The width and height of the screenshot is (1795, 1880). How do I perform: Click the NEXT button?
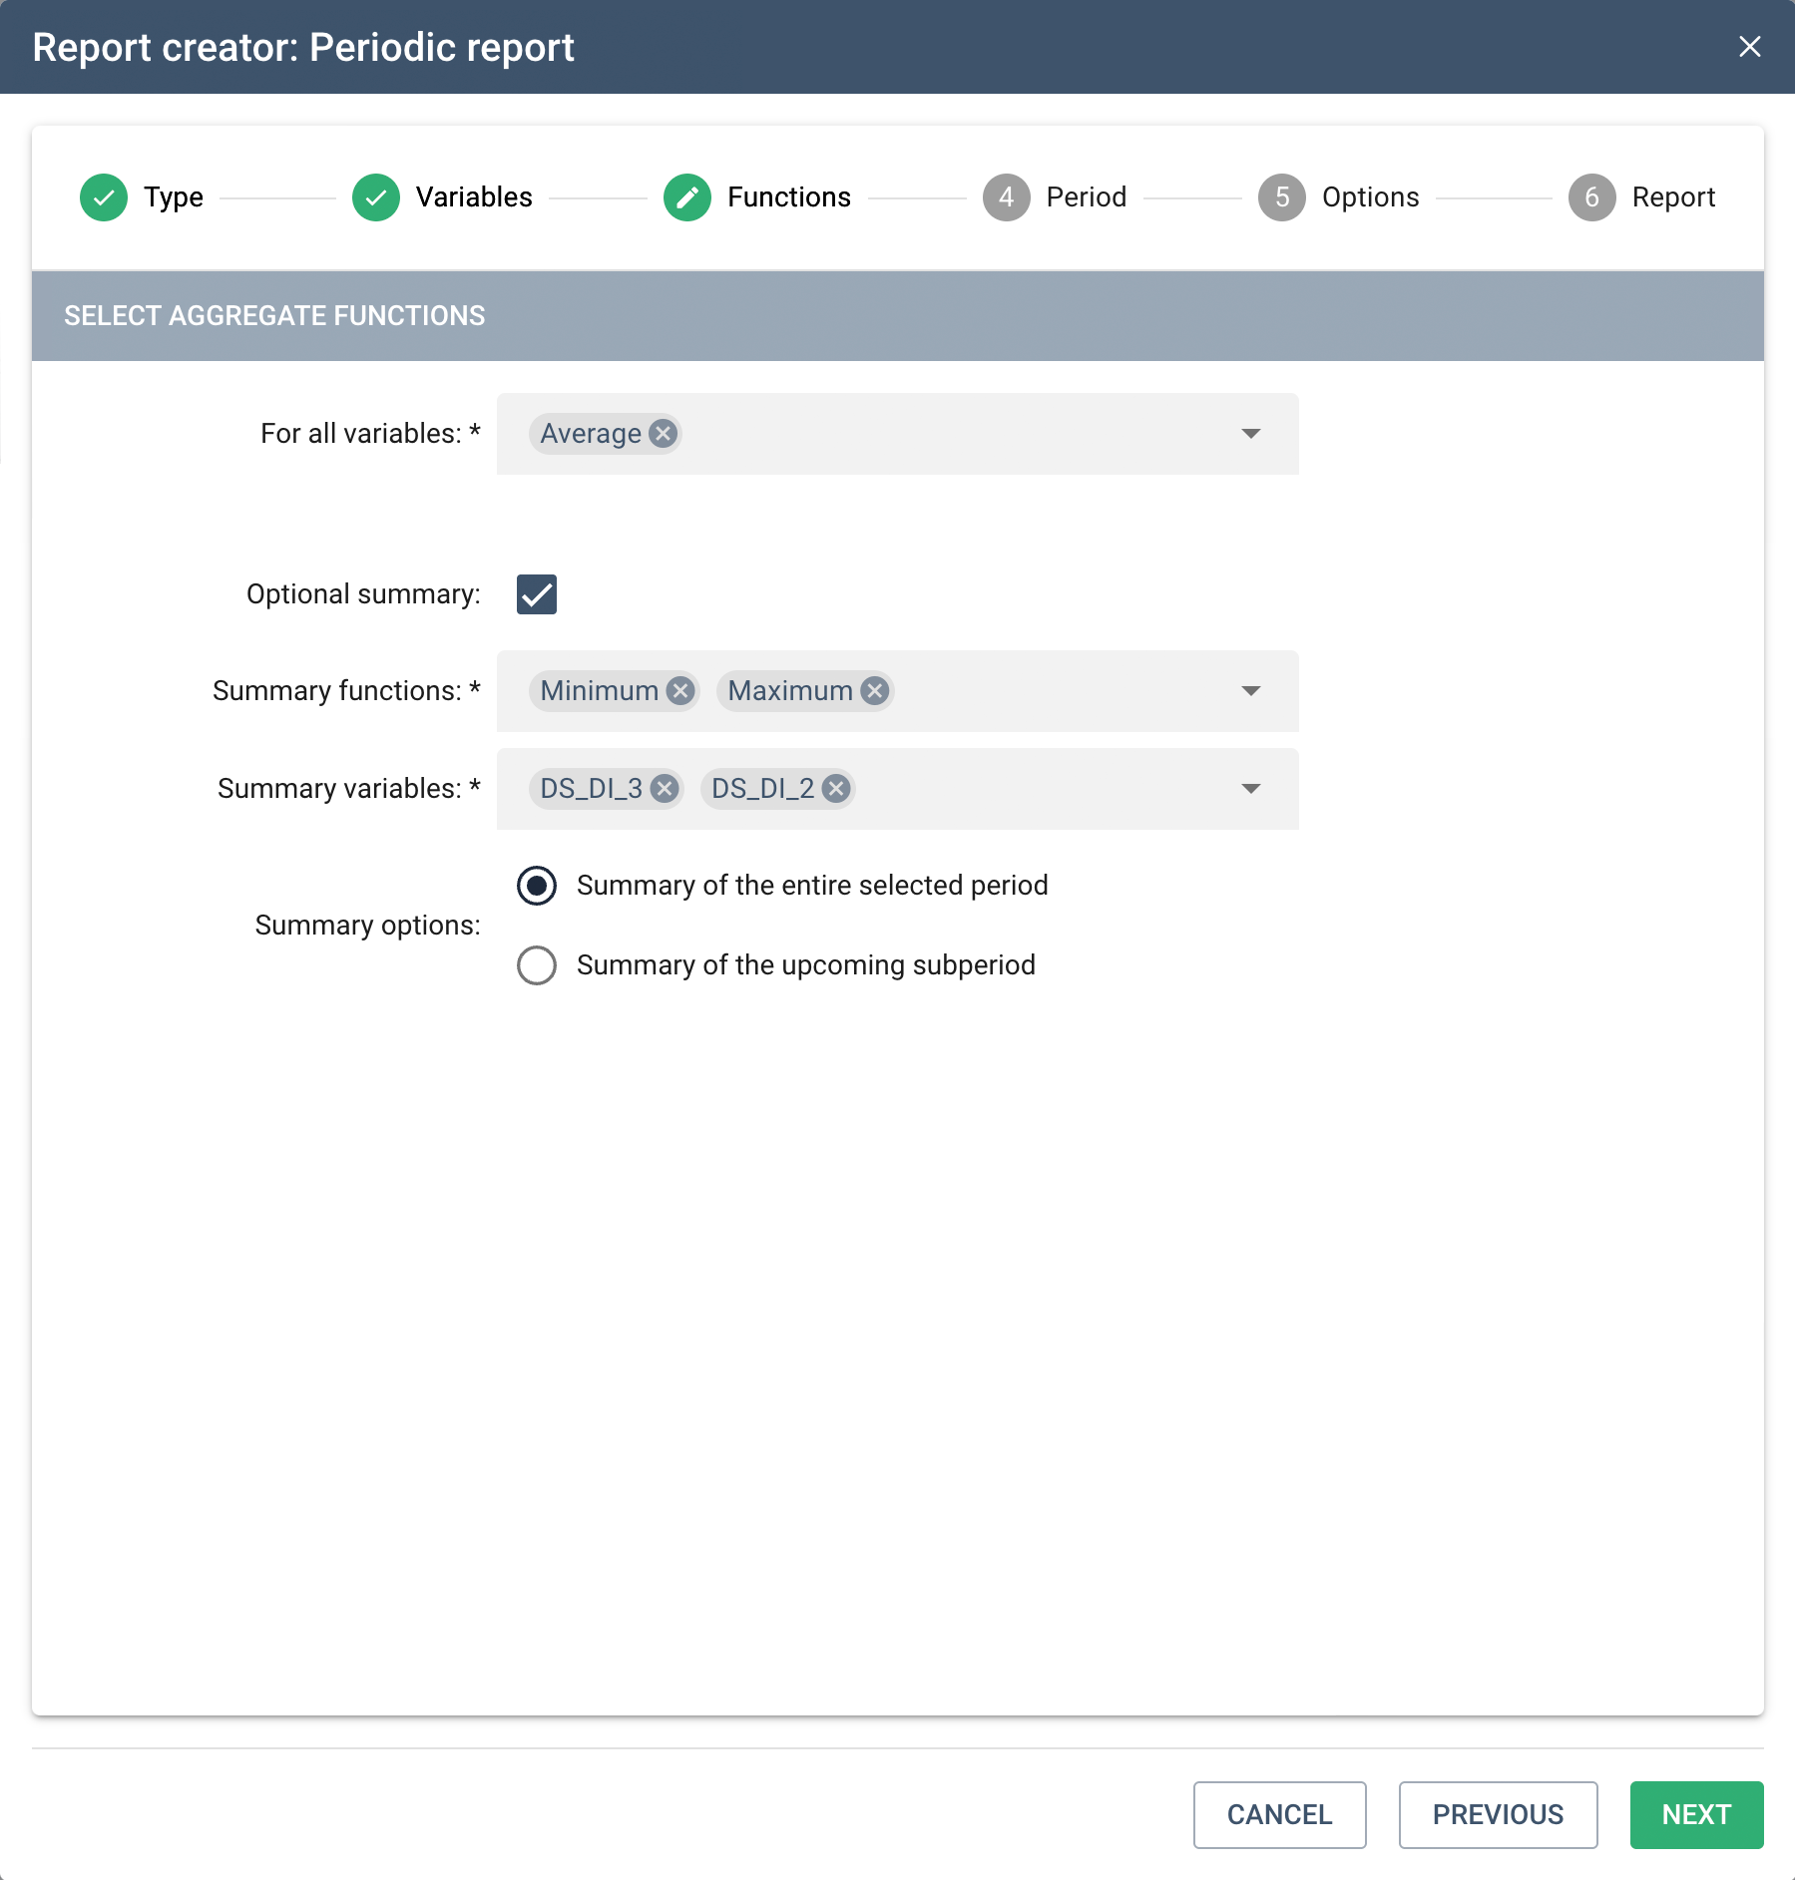coord(1696,1814)
